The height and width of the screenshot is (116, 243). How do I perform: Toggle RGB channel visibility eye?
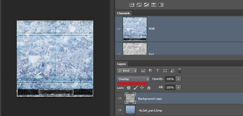coord(118,29)
